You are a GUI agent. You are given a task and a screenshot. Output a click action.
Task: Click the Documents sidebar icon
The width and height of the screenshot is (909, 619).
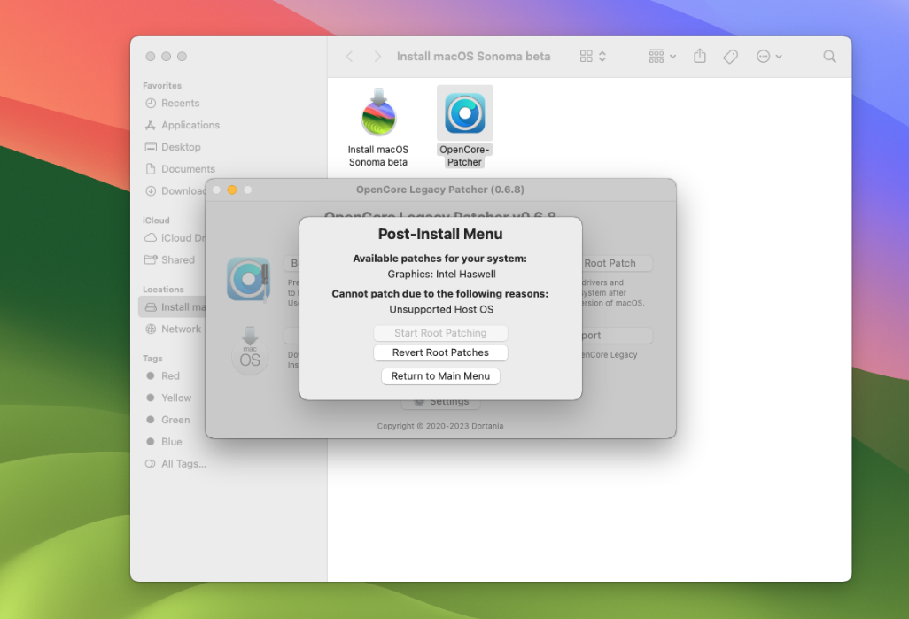151,169
